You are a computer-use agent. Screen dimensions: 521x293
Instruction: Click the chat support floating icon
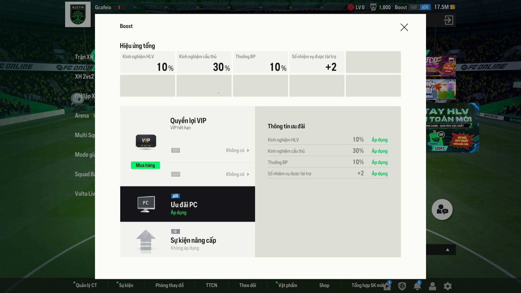(442, 209)
